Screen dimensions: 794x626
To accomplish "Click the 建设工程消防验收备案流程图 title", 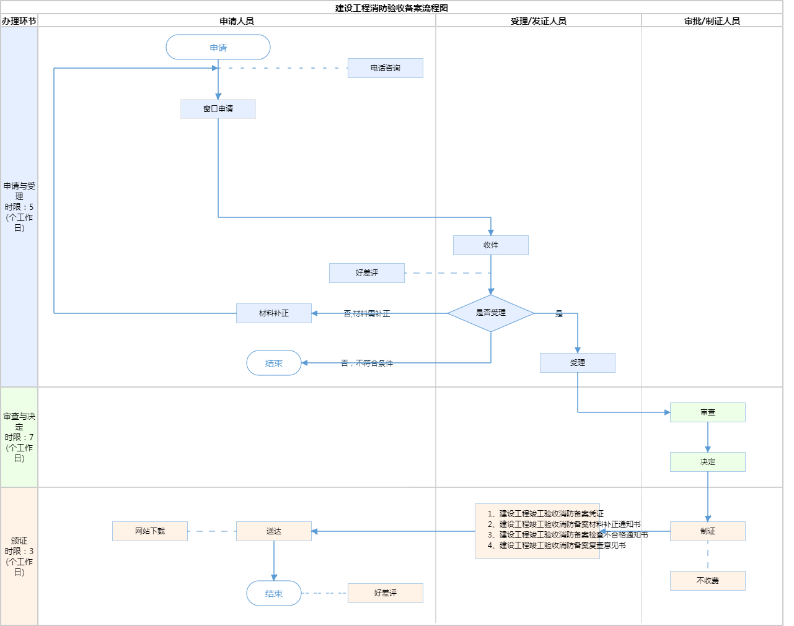I will 392,8.
